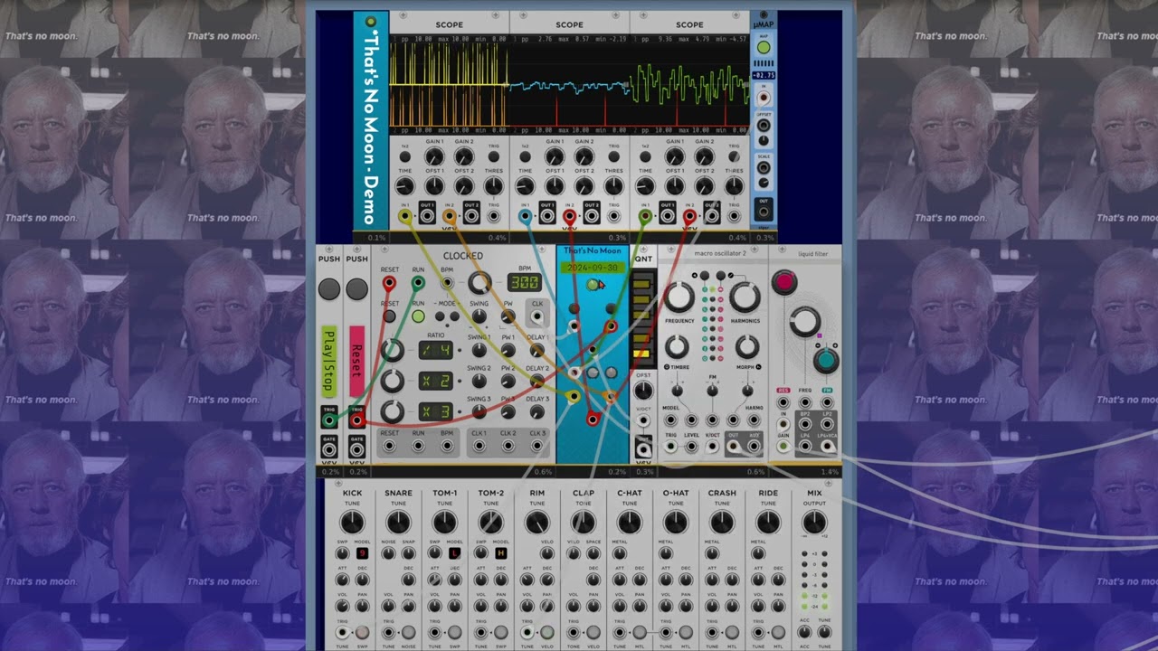
Task: Click the RIM TRIG input jack
Action: pyautogui.click(x=527, y=633)
